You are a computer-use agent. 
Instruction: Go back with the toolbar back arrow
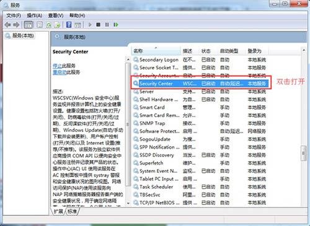pyautogui.click(x=7, y=25)
